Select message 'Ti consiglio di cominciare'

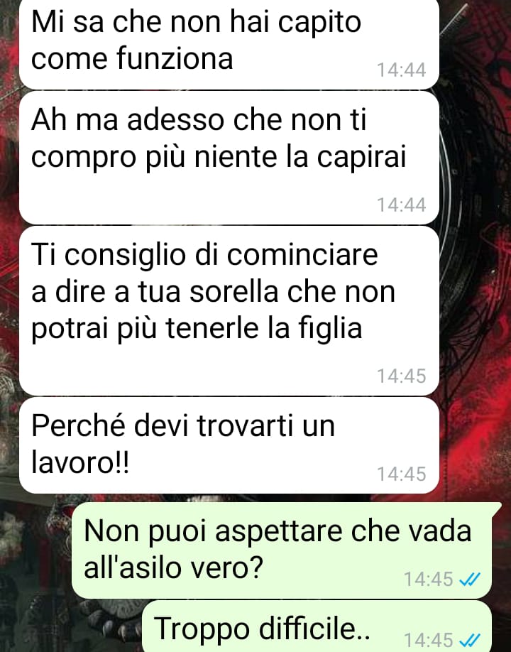tap(229, 310)
